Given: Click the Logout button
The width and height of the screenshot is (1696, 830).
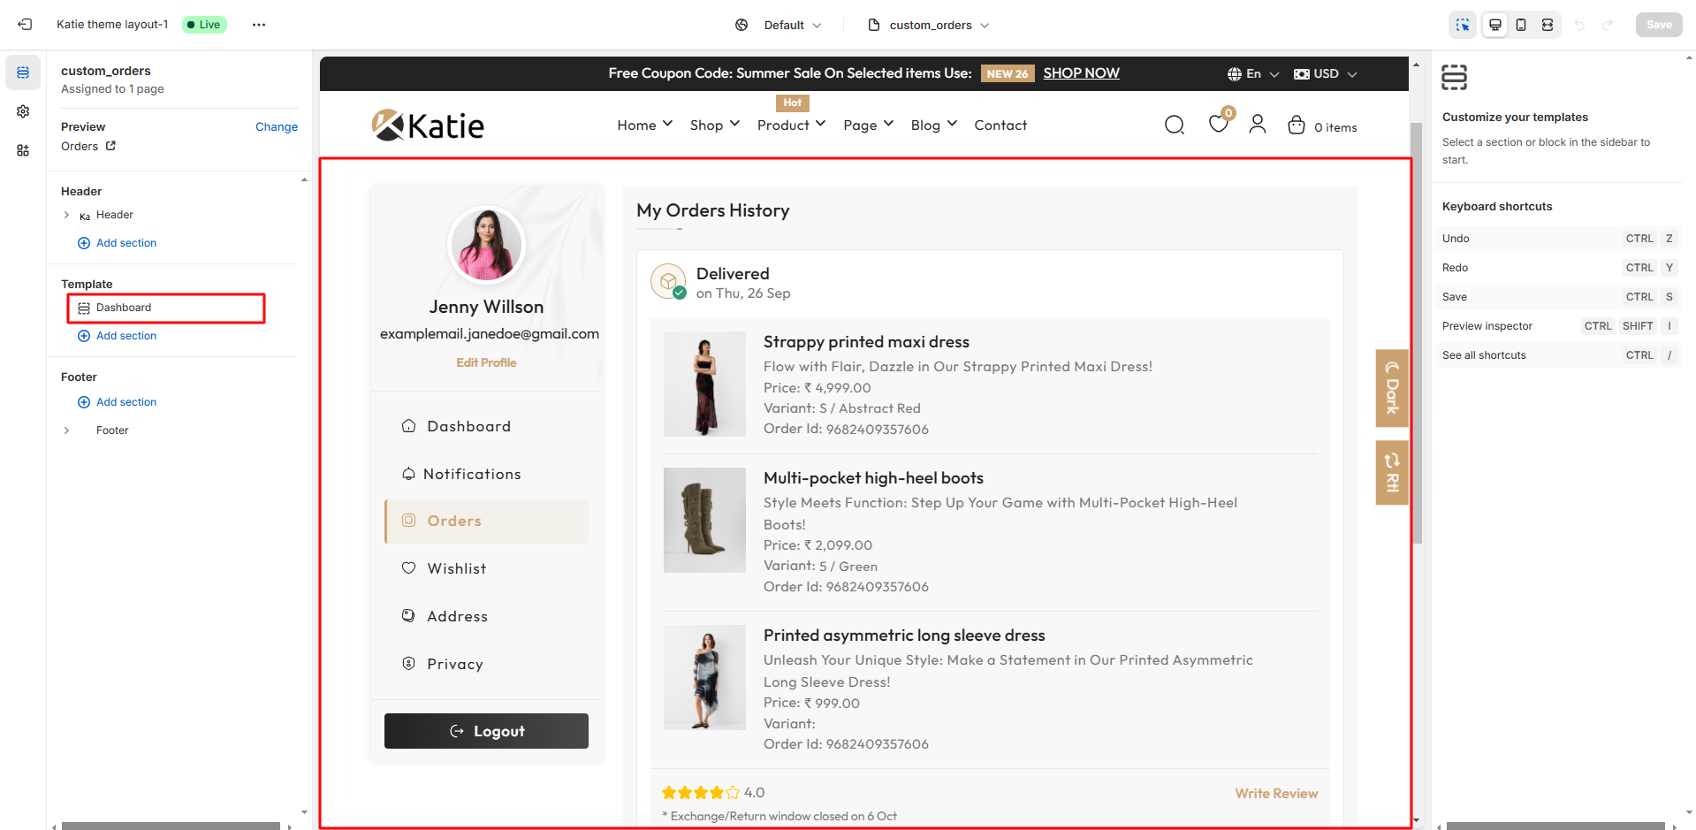Looking at the screenshot, I should coord(486,731).
